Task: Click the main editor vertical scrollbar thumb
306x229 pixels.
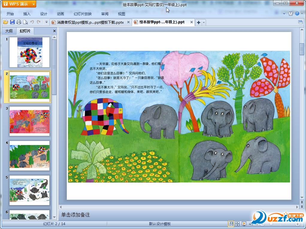Action: (302, 49)
